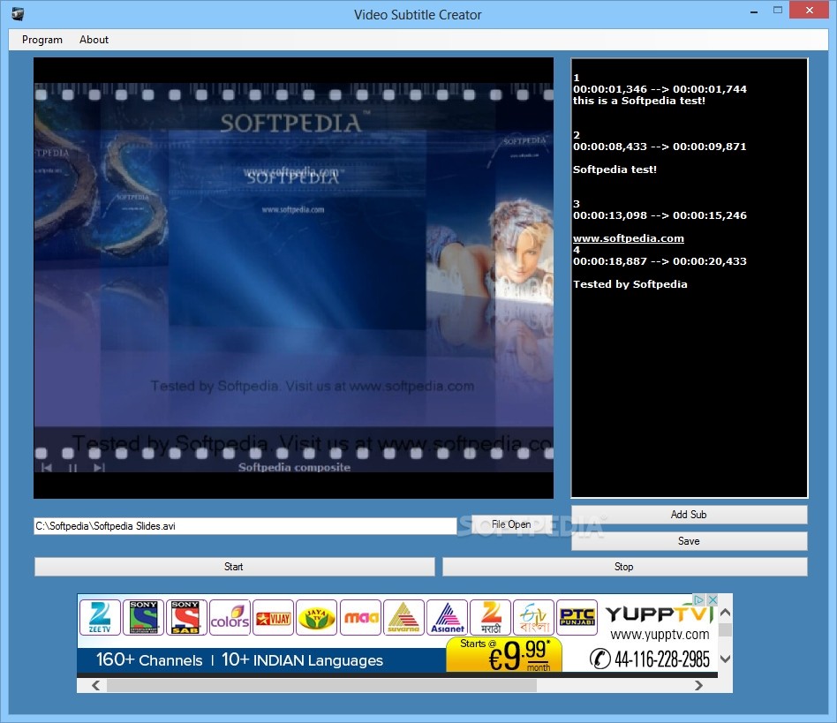The width and height of the screenshot is (837, 723).
Task: Click the €9.99 price badge
Action: 504,654
